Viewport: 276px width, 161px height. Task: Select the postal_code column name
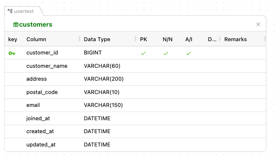(42, 92)
